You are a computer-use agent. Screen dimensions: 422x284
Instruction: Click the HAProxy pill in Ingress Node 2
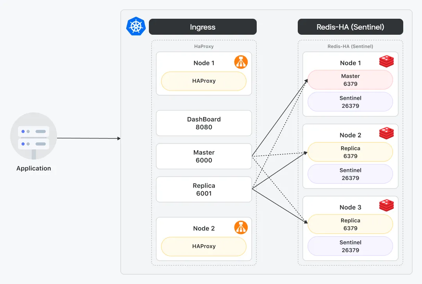tap(204, 247)
